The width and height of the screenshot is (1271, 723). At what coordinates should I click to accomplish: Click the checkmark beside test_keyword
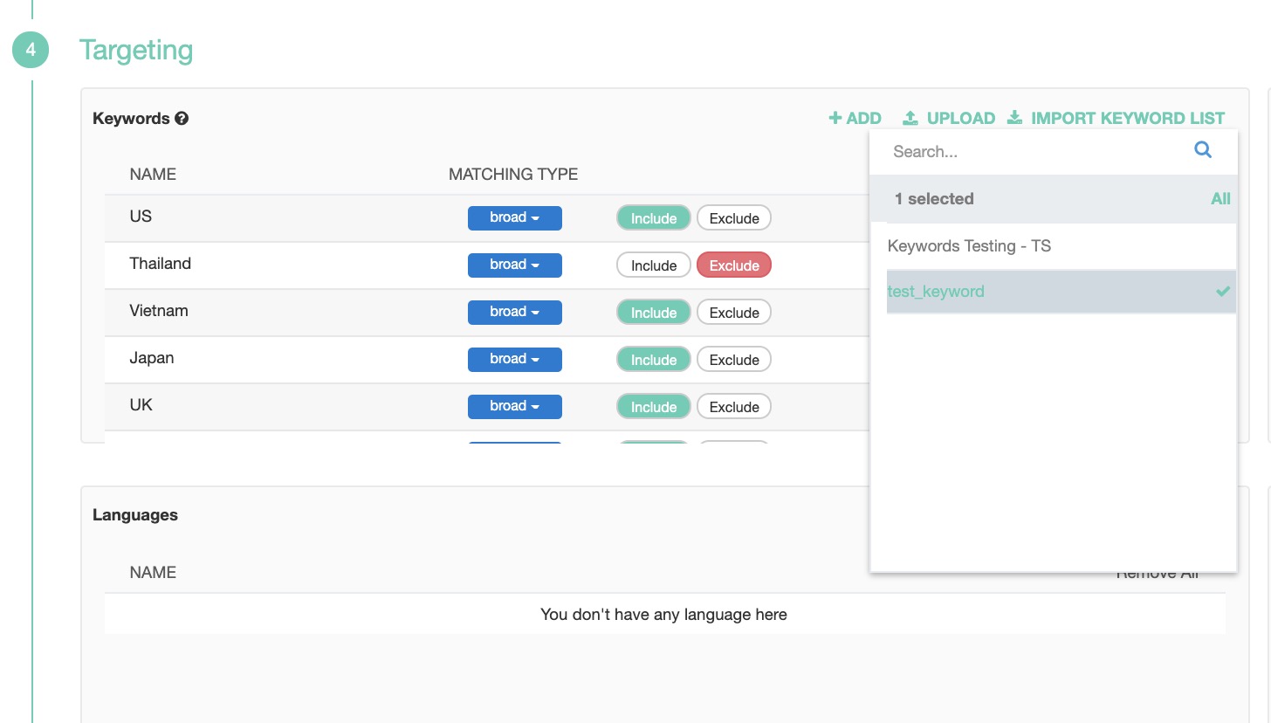coord(1223,292)
